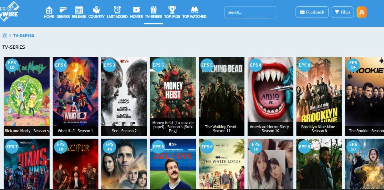Screen dimensions: 384x190
Task: Open the Top Watched binoculars icon
Action: (194, 10)
